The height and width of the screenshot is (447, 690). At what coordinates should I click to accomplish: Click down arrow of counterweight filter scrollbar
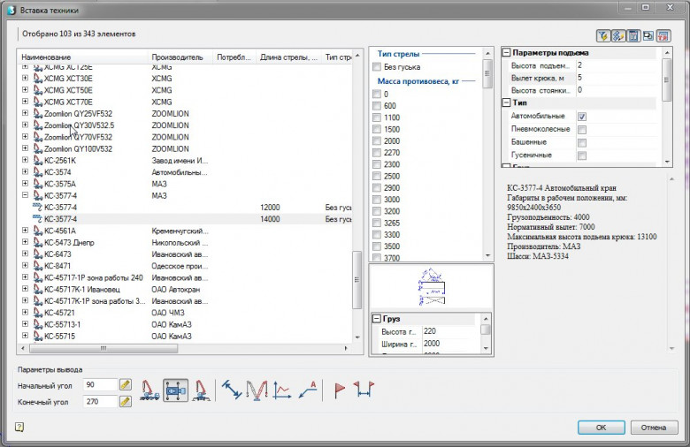487,255
